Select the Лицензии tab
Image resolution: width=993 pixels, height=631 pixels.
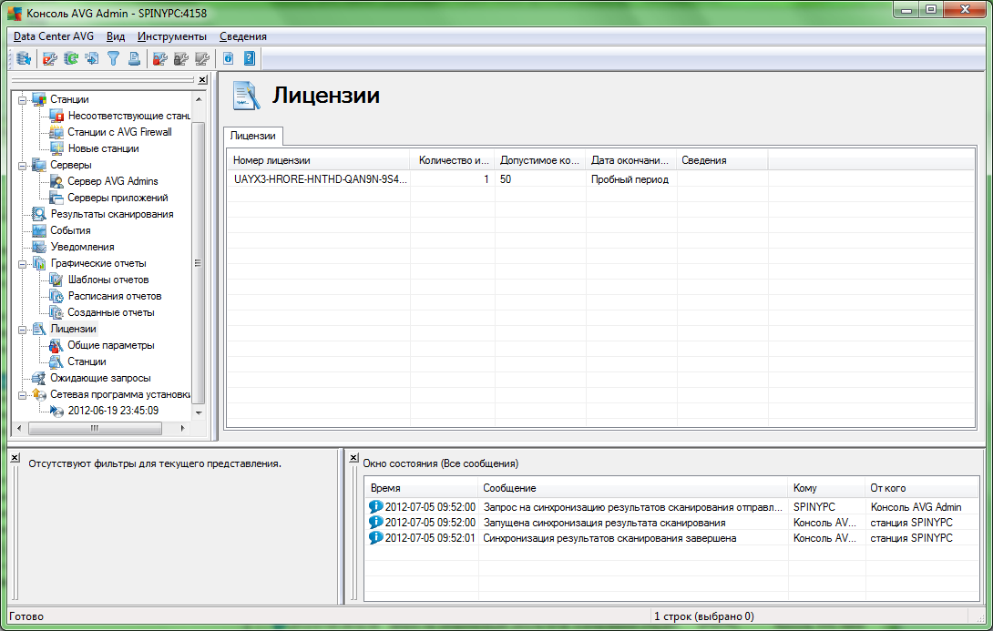tap(252, 136)
